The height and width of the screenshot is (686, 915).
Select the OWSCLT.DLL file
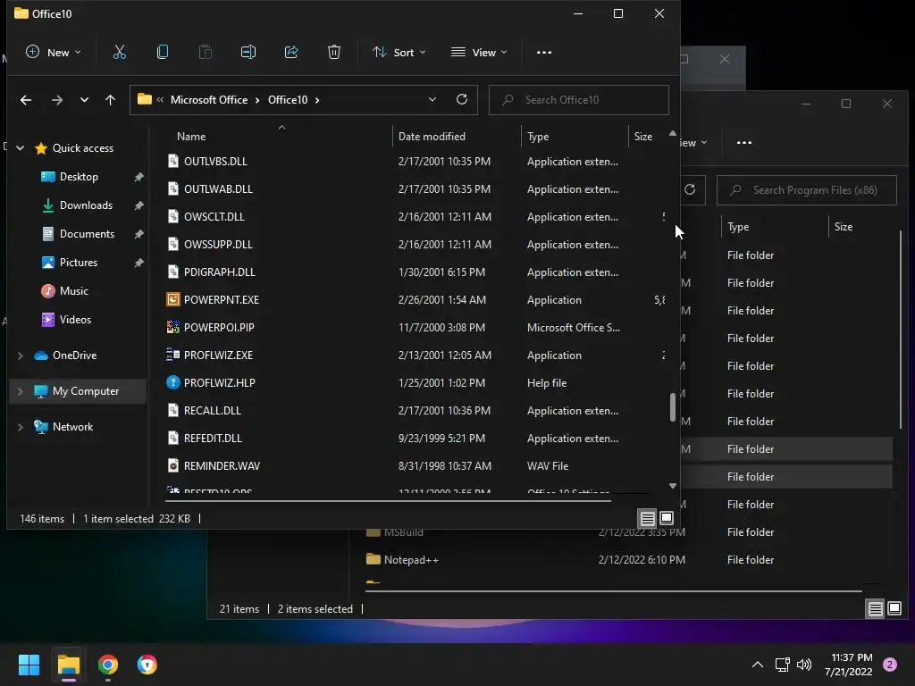pos(214,216)
